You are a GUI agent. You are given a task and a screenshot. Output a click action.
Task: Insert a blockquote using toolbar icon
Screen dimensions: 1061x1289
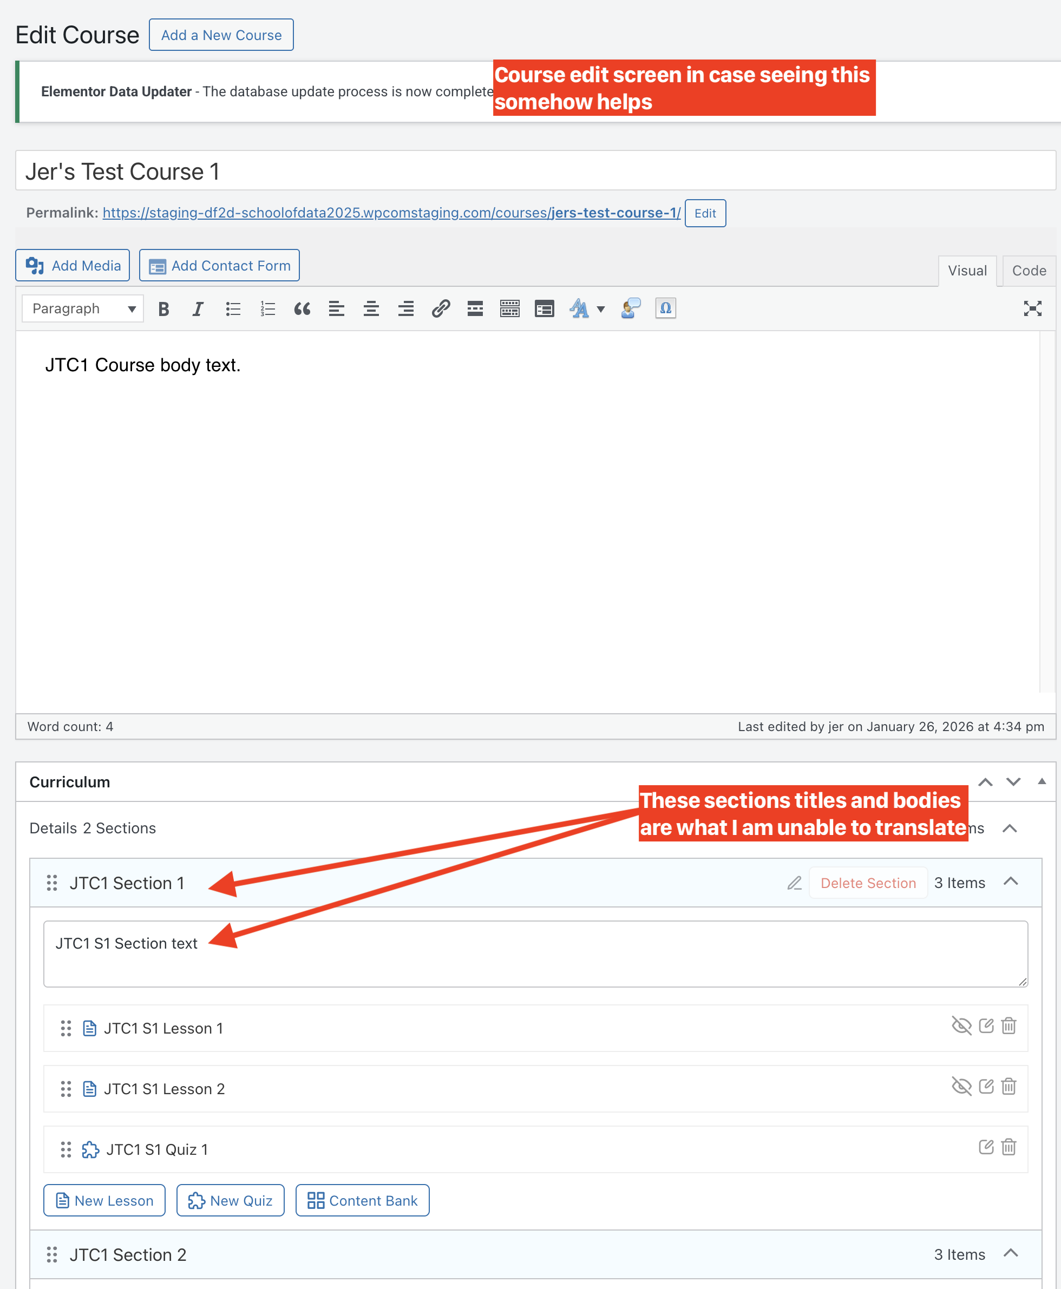point(302,309)
